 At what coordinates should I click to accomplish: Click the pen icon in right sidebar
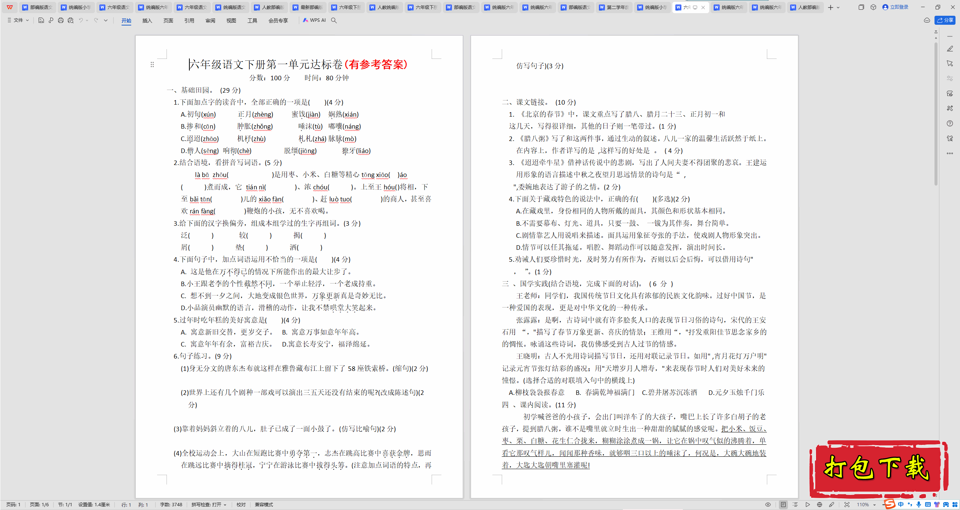[950, 49]
